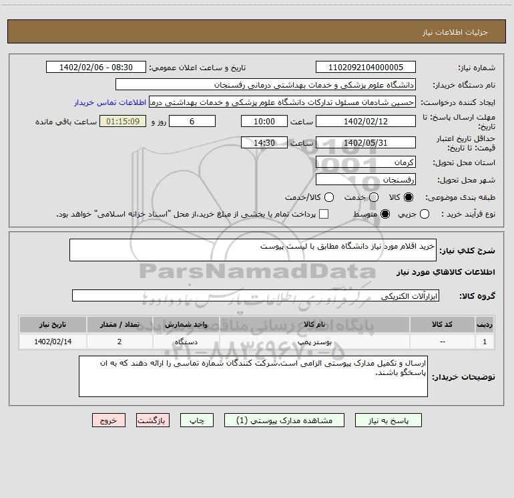Click the delivery province field کرمان
Screen dimensions: 514x498
click(x=366, y=162)
